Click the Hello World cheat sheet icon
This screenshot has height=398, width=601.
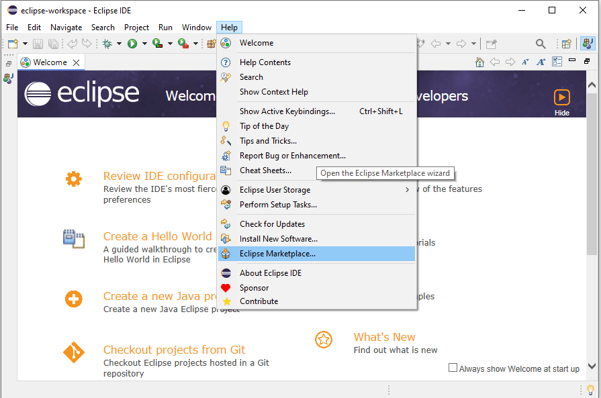74,238
